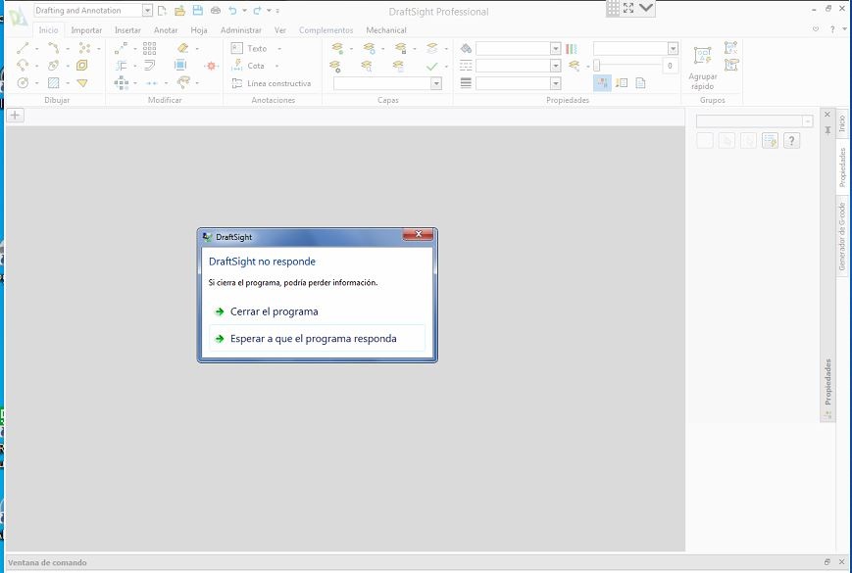This screenshot has width=852, height=573.
Task: Switch to the Mechanical ribbon tab
Action: point(386,30)
